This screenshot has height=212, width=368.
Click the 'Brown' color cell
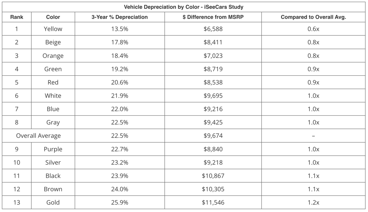point(53,189)
